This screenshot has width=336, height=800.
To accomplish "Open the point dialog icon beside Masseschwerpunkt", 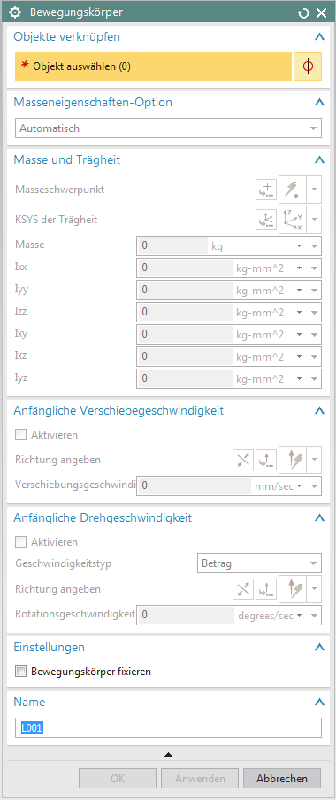I will 265,190.
